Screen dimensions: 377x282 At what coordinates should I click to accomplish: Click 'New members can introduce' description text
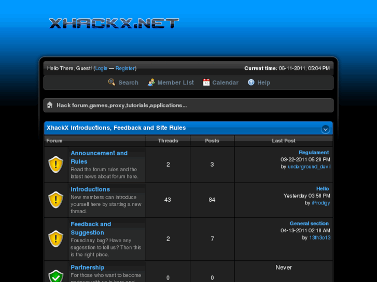pos(106,204)
